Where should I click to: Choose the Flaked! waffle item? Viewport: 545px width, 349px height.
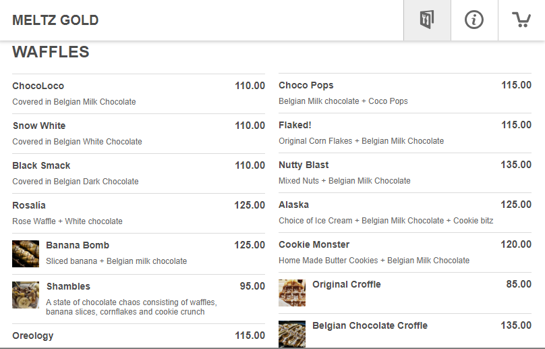click(295, 125)
